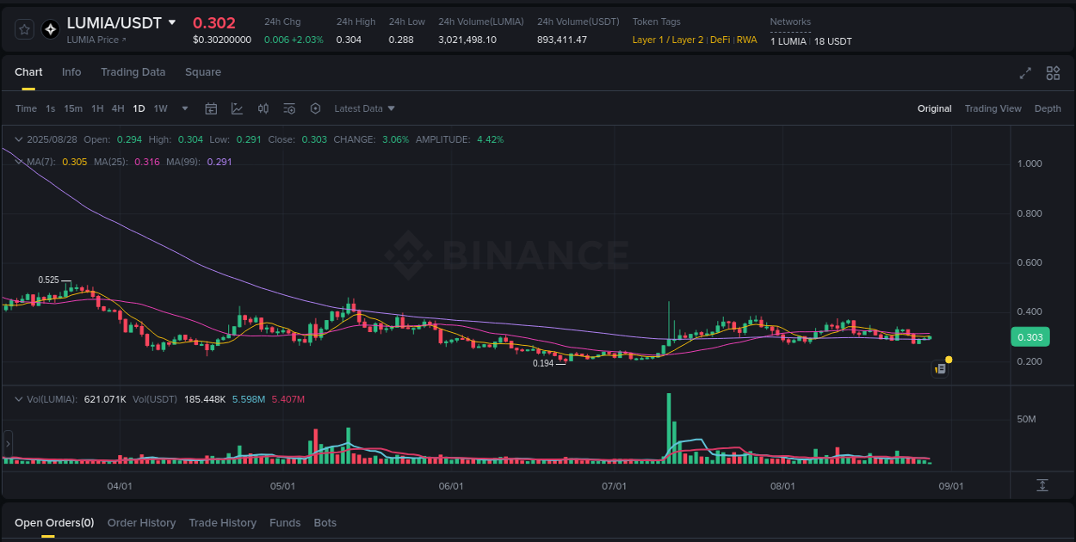This screenshot has height=542, width=1076.
Task: Open the candlestick style settings icon
Action: (263, 108)
